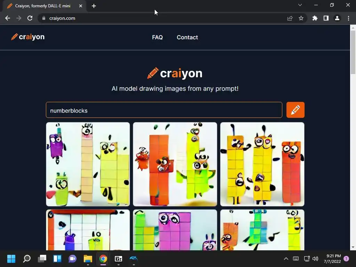Open second-row image with pink block
Screen dimensions: 356x267
click(x=175, y=230)
